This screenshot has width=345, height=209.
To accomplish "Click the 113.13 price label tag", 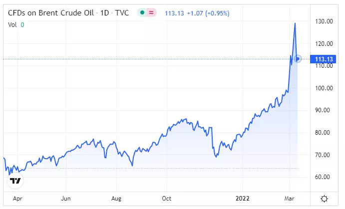I will point(323,59).
